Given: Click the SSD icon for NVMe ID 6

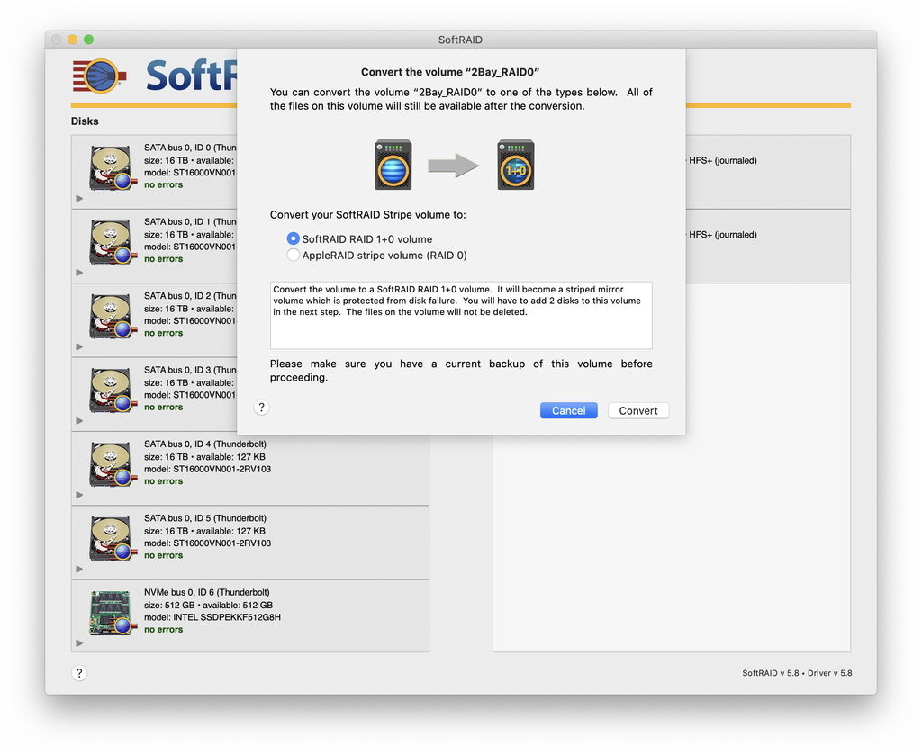Looking at the screenshot, I should coord(112,613).
